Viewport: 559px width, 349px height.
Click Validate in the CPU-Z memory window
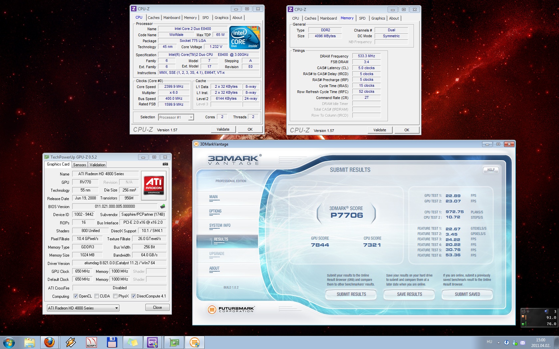click(x=380, y=130)
